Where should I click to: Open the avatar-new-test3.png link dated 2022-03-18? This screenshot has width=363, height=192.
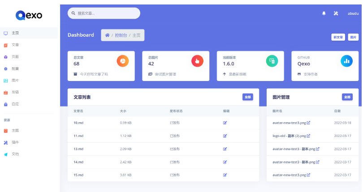pyautogui.click(x=289, y=123)
